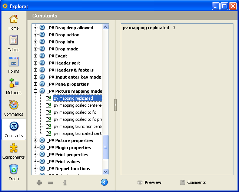Open the Methods section icon
This screenshot has width=239, height=192.
[x=14, y=86]
